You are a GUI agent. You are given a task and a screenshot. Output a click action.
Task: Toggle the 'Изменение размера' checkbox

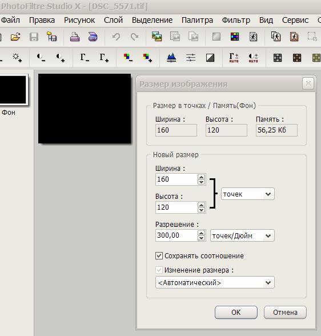click(x=159, y=270)
